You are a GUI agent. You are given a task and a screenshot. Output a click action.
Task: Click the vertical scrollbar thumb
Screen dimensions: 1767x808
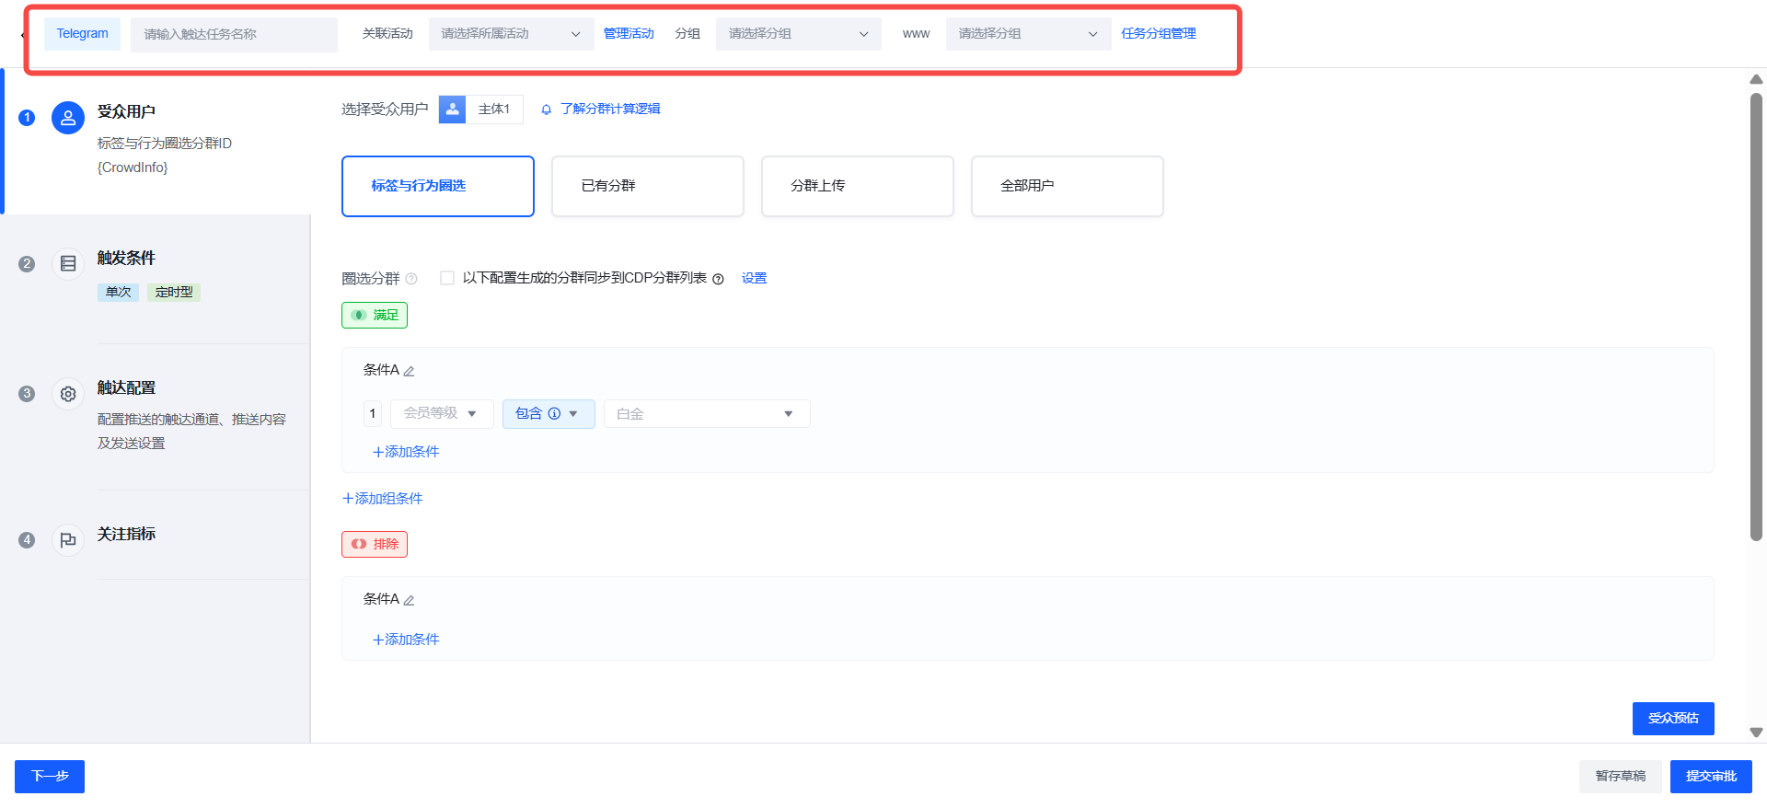[1756, 313]
